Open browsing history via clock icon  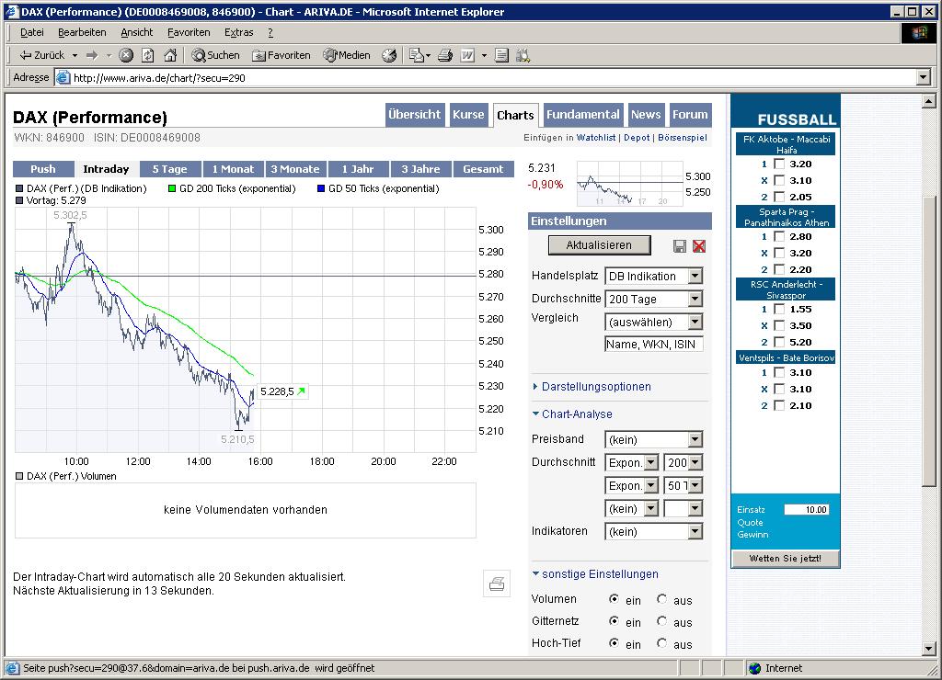[x=389, y=55]
